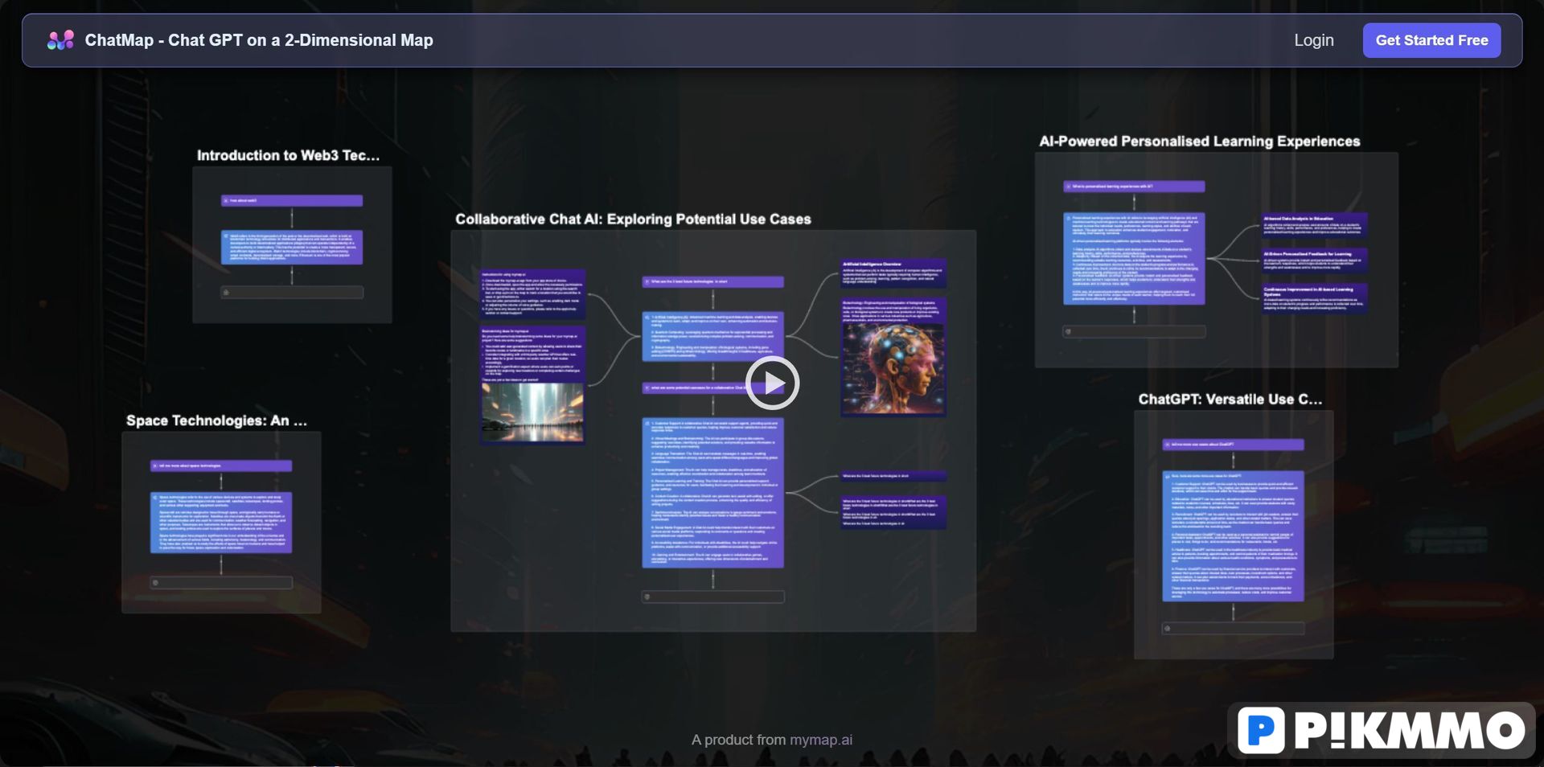Play the demo video
The width and height of the screenshot is (1544, 767).
click(x=772, y=383)
